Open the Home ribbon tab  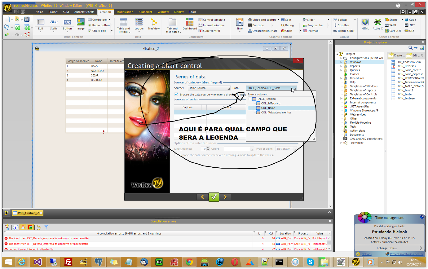(39, 12)
